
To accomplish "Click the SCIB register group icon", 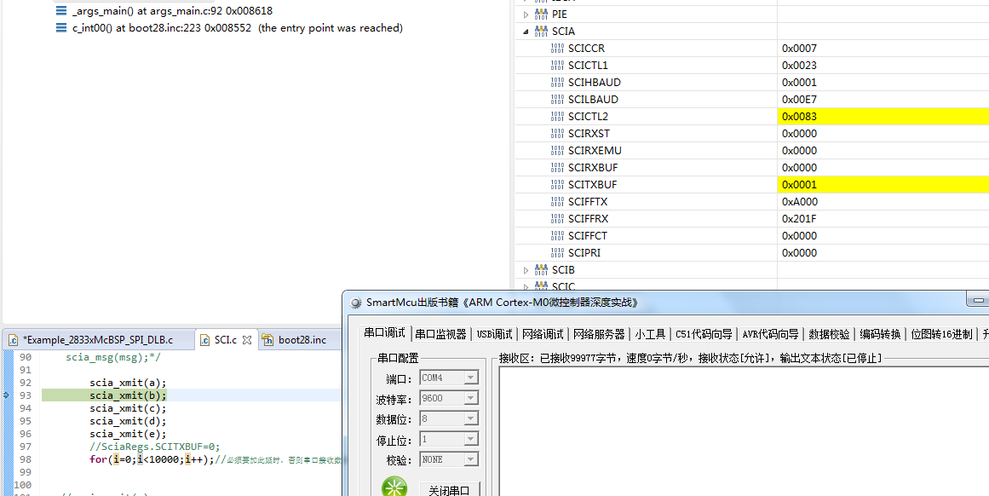I will [x=541, y=269].
